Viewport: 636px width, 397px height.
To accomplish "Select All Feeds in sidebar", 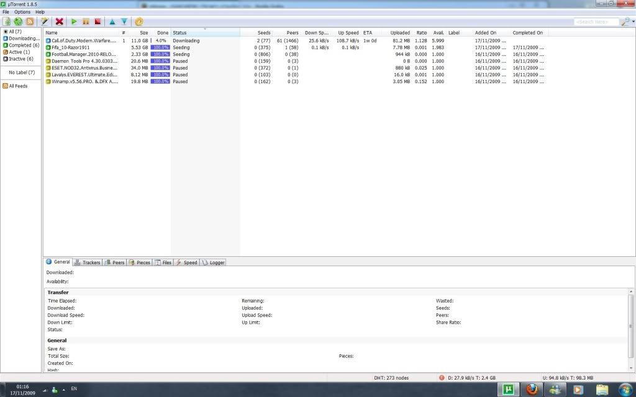I will click(x=15, y=86).
